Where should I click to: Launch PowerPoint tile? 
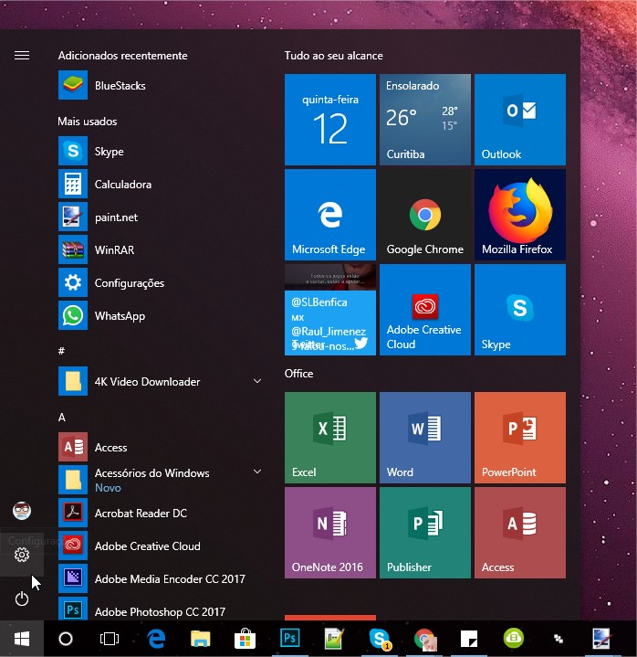(520, 438)
